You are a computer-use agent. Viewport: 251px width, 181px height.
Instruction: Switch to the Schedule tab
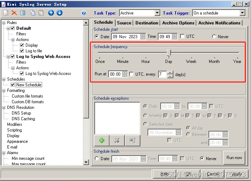tap(104, 22)
